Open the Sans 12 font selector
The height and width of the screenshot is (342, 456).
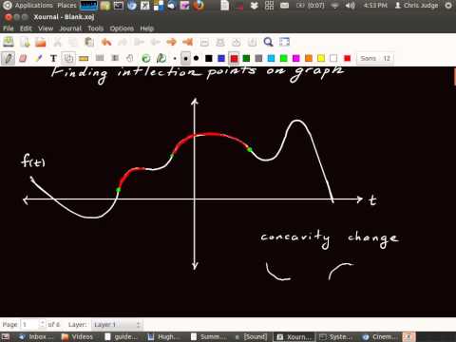pos(375,58)
